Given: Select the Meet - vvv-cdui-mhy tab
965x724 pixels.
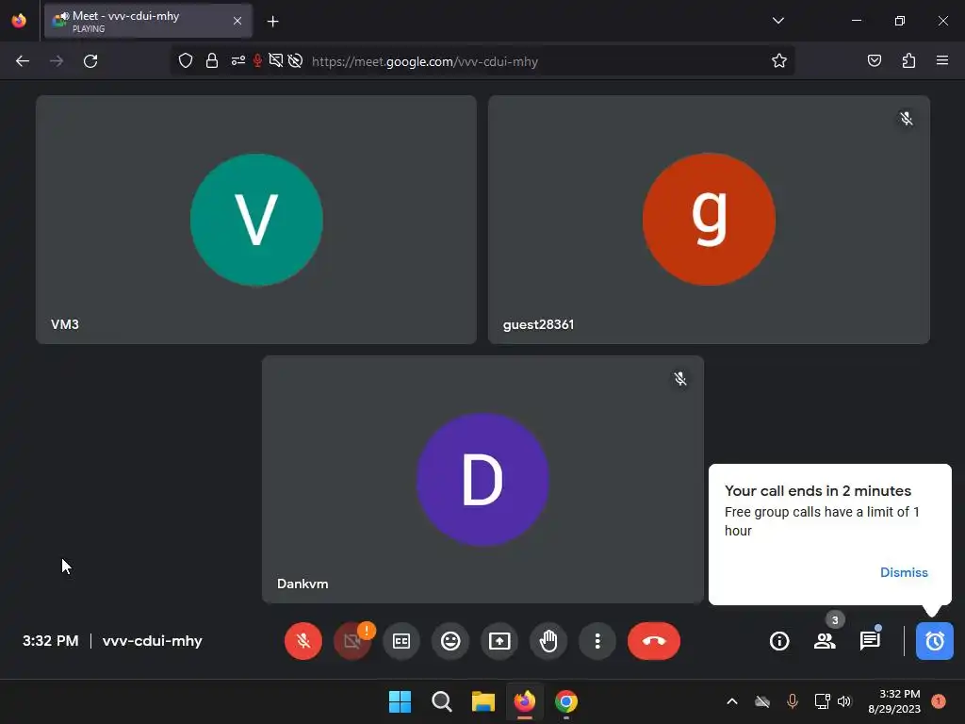Looking at the screenshot, I should click(x=148, y=21).
